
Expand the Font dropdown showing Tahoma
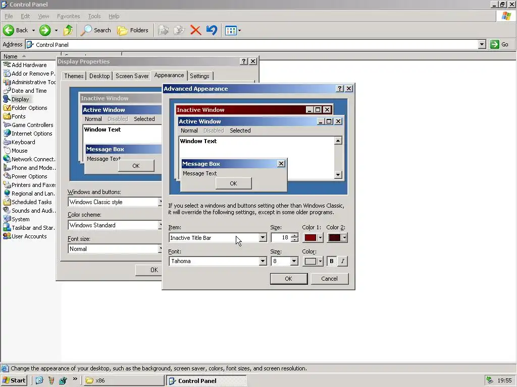coord(263,261)
